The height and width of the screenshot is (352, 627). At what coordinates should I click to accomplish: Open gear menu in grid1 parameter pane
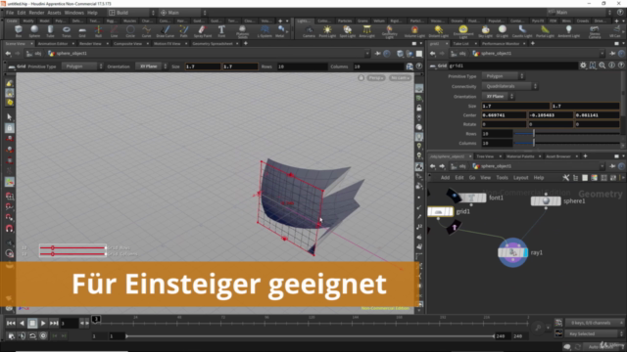tap(583, 66)
